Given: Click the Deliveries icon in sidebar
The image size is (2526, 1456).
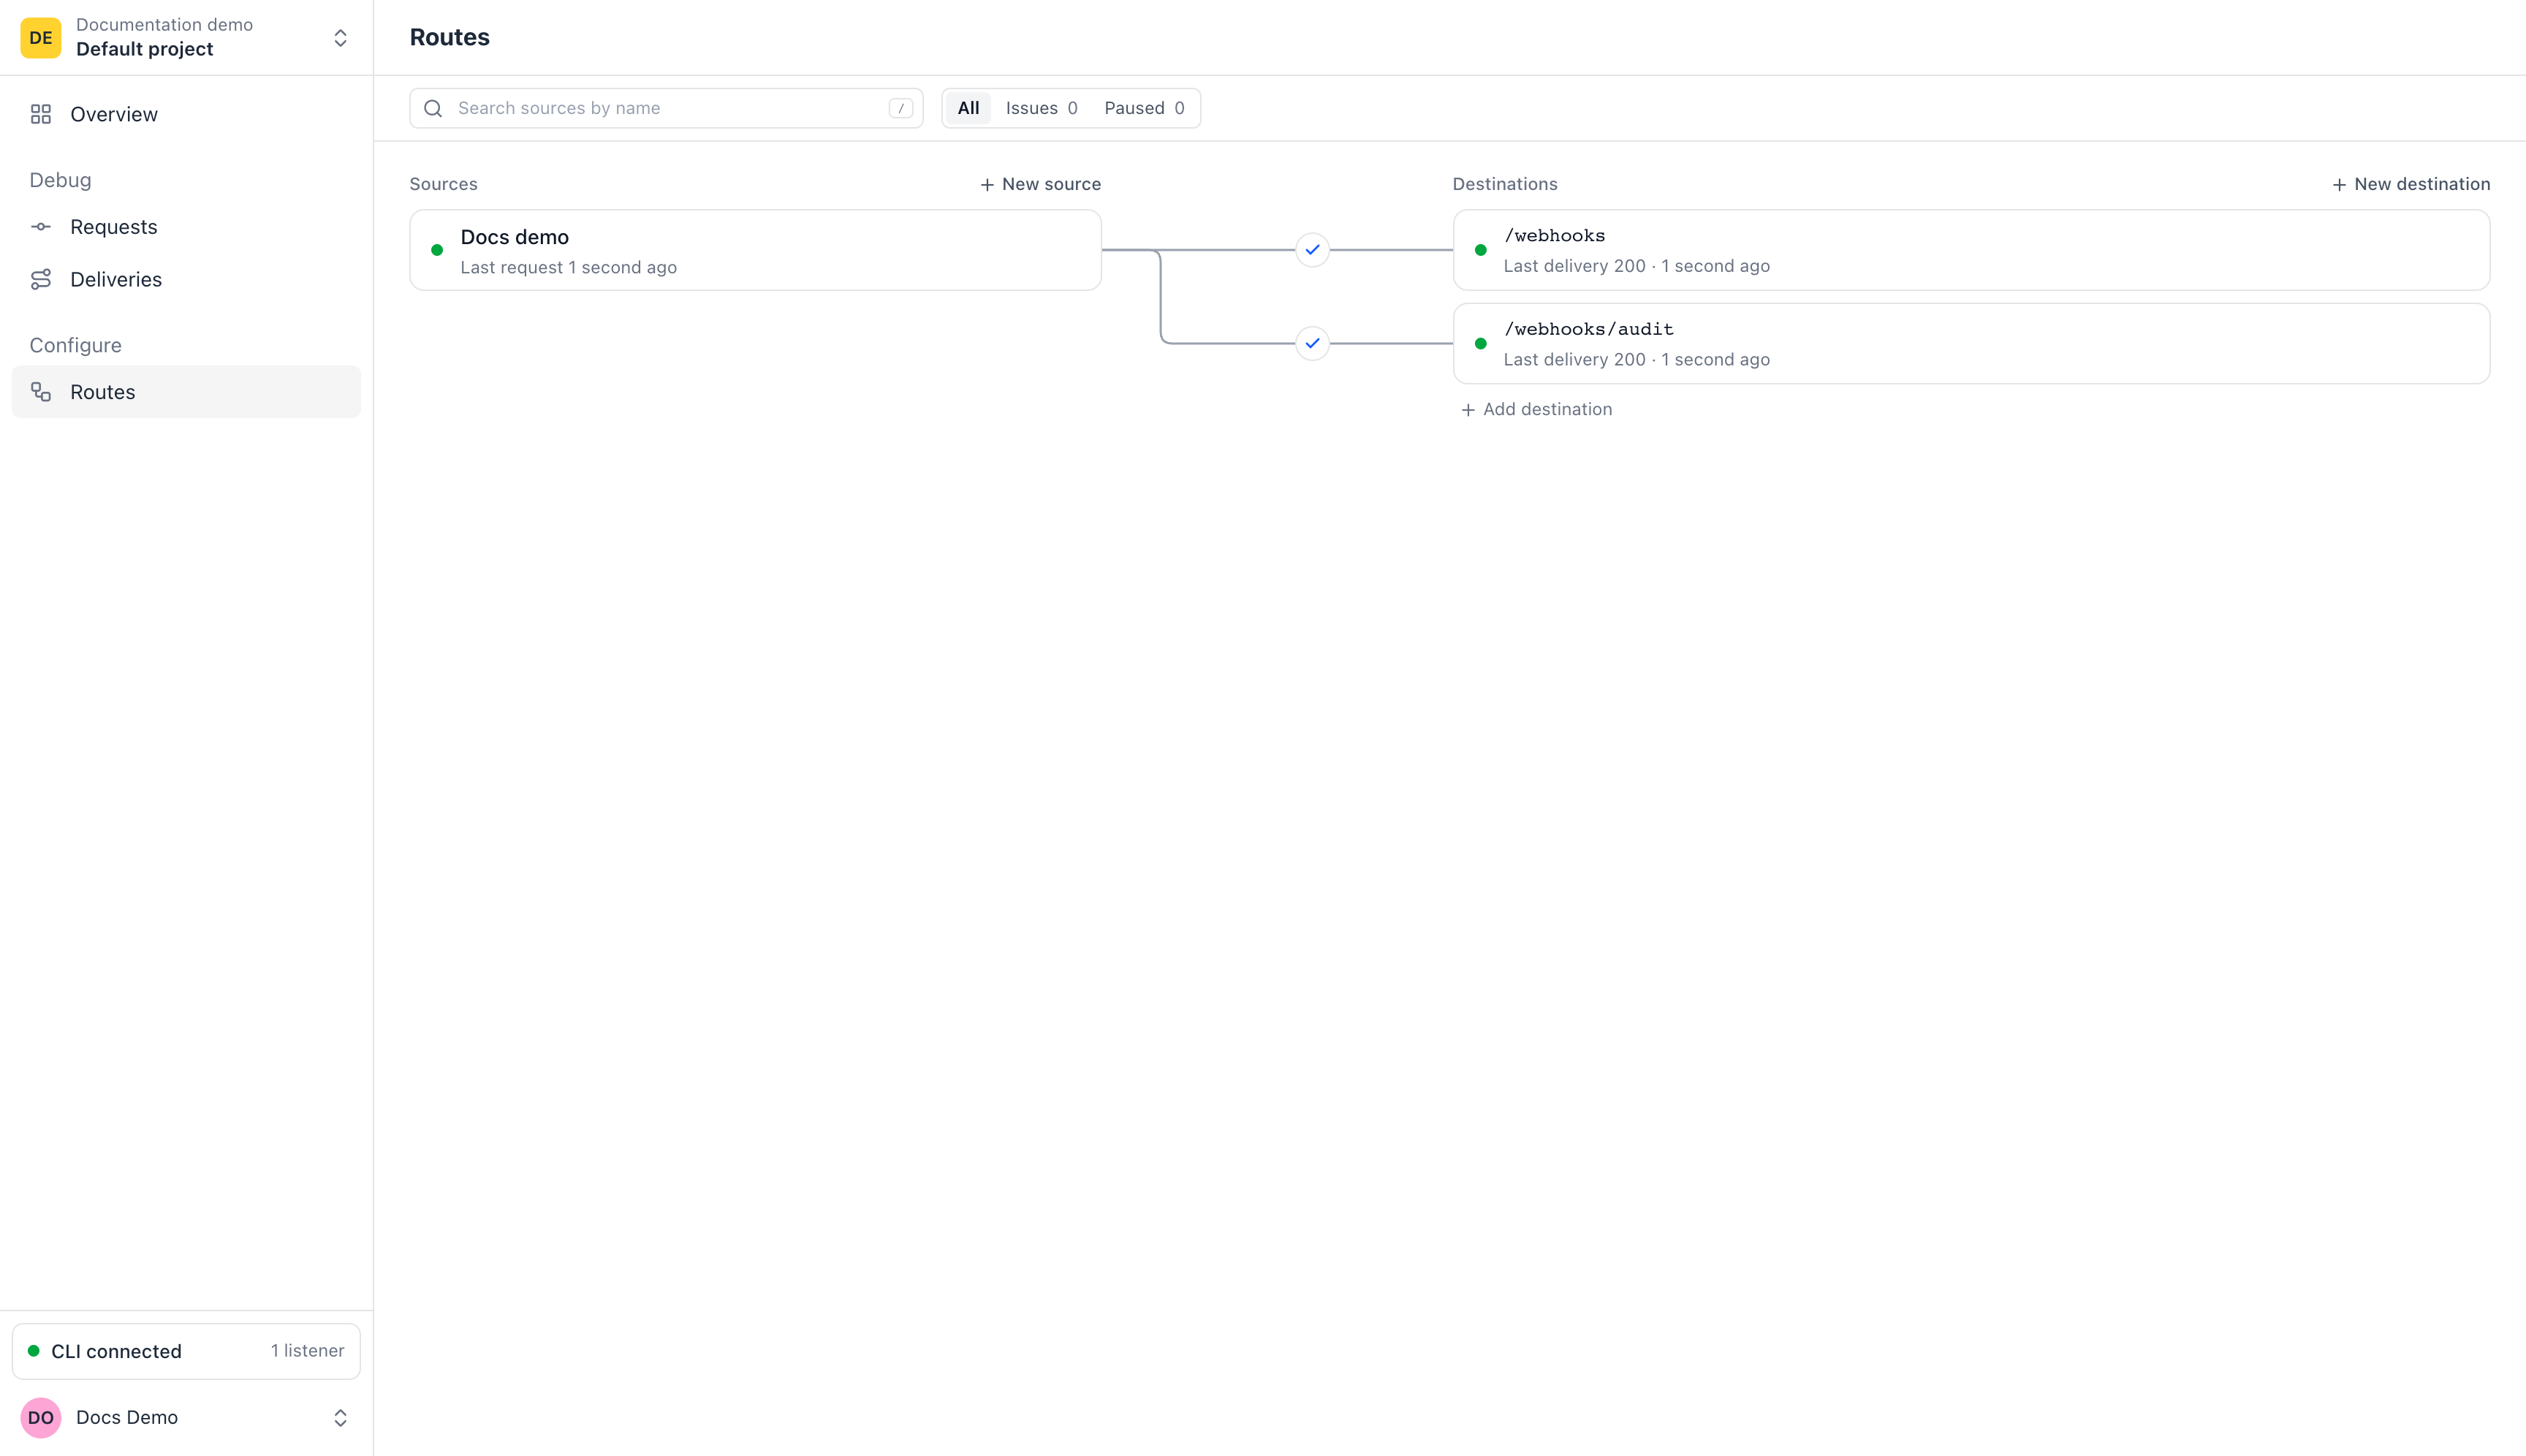Looking at the screenshot, I should click(x=41, y=279).
